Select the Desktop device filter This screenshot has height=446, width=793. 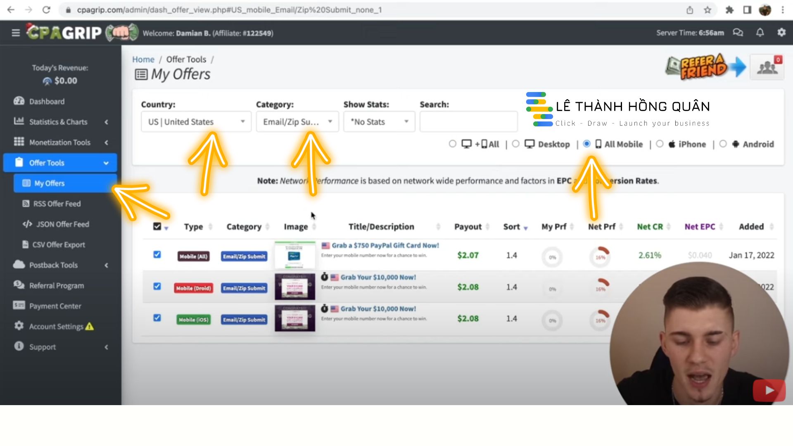(516, 144)
